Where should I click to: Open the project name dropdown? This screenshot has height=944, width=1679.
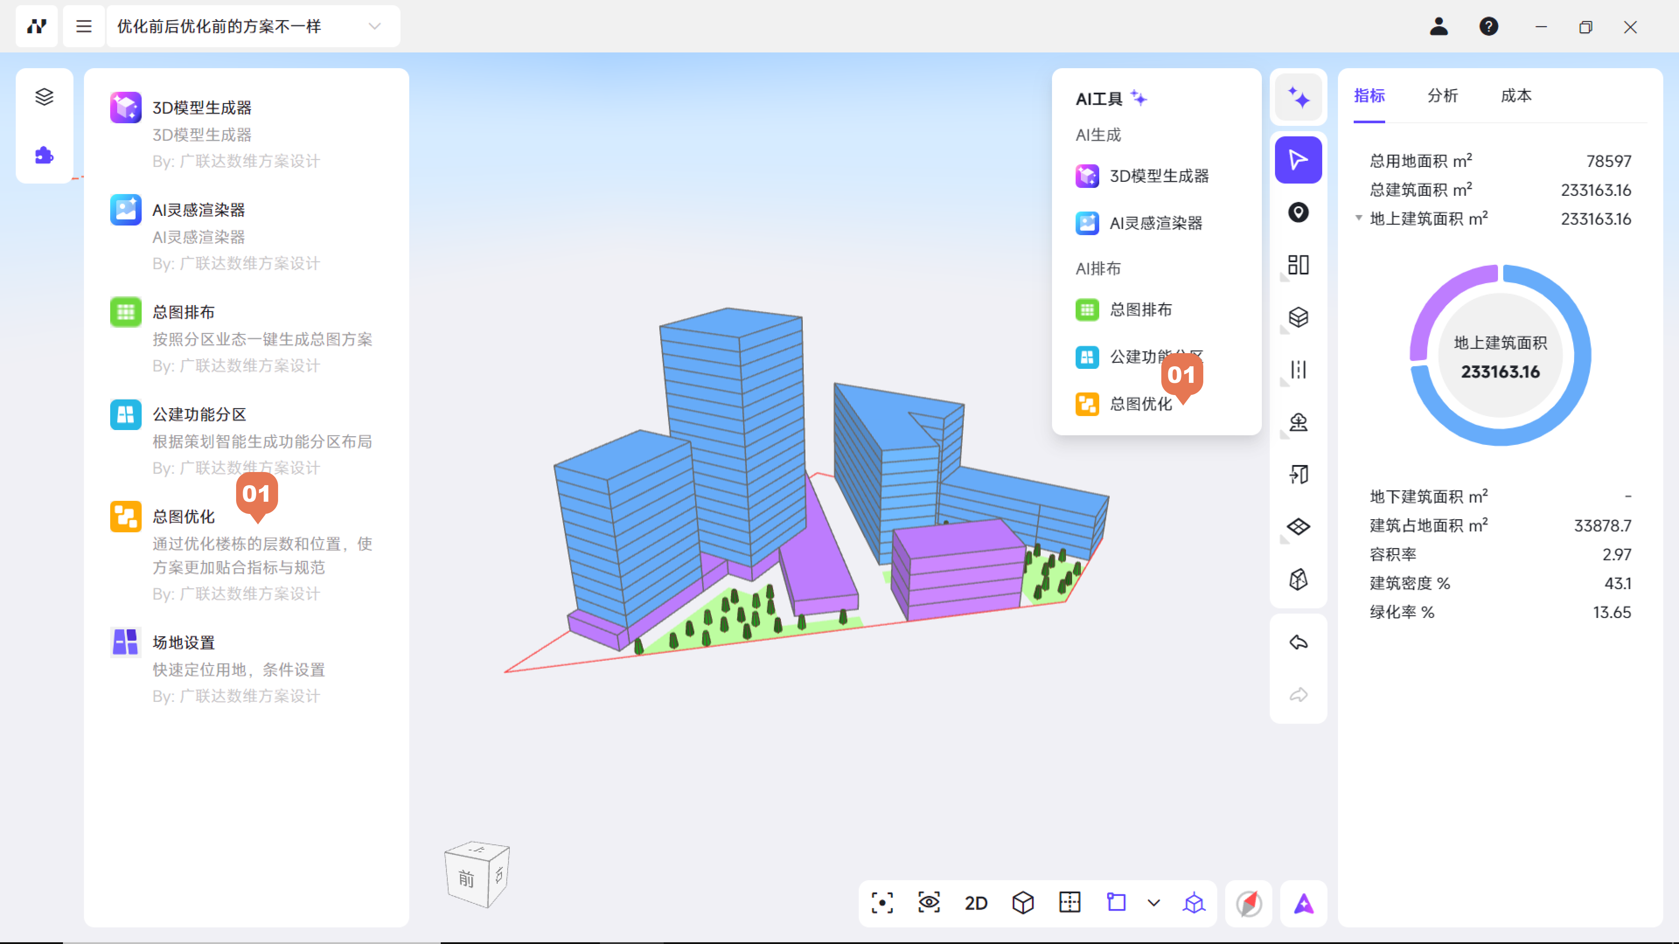tap(374, 27)
